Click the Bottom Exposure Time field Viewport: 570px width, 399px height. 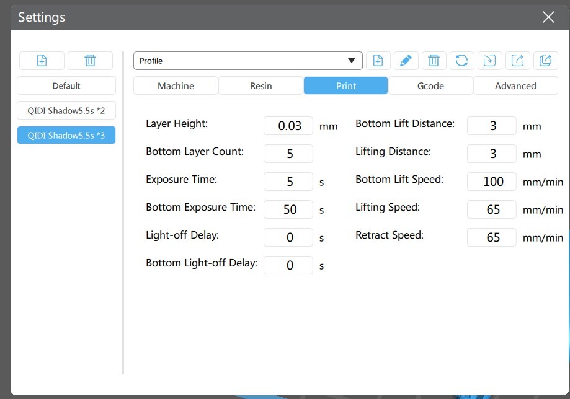pos(288,209)
